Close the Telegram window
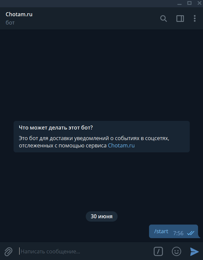The height and width of the screenshot is (260, 203). [199, 3]
